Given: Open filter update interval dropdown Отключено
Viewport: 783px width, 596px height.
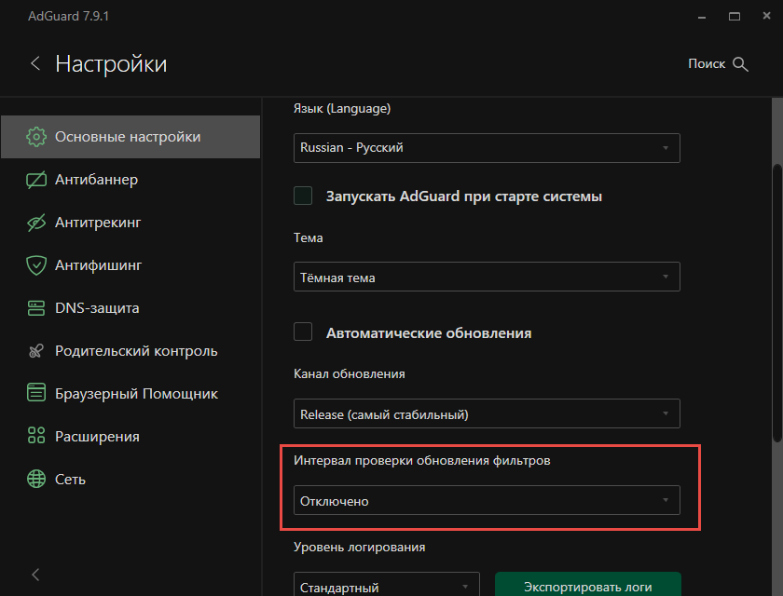Looking at the screenshot, I should 487,500.
